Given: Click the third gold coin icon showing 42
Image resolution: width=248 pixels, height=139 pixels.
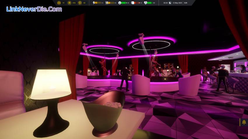Looking at the screenshot, I should [x=80, y=3].
